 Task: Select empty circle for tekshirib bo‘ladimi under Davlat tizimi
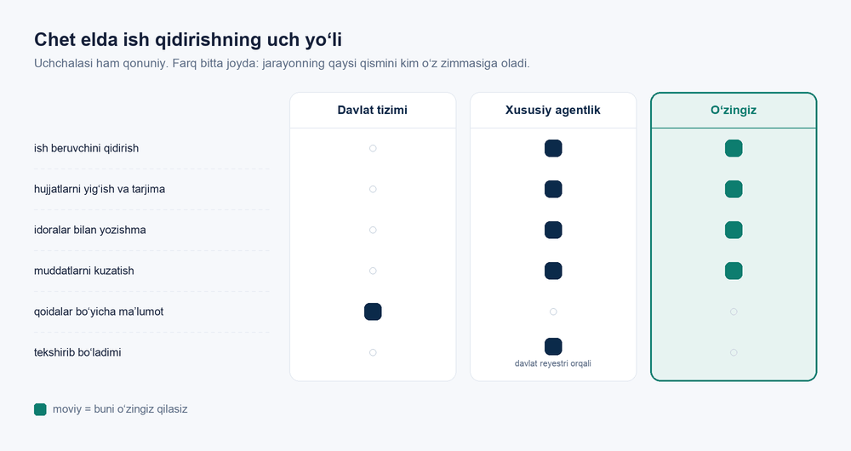point(373,352)
